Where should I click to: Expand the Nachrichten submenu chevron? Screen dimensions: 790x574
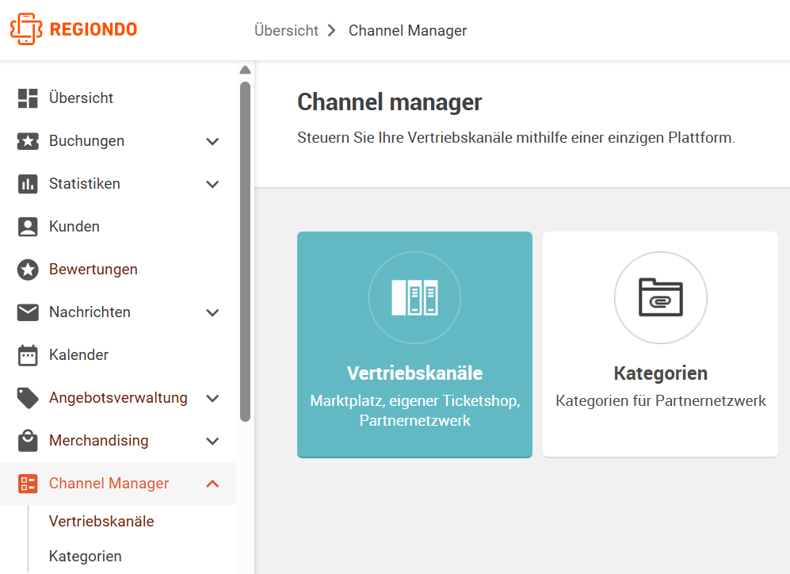pos(212,313)
